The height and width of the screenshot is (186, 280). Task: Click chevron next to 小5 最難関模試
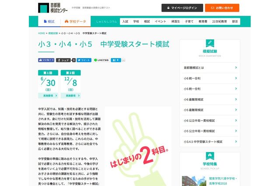[236, 110]
